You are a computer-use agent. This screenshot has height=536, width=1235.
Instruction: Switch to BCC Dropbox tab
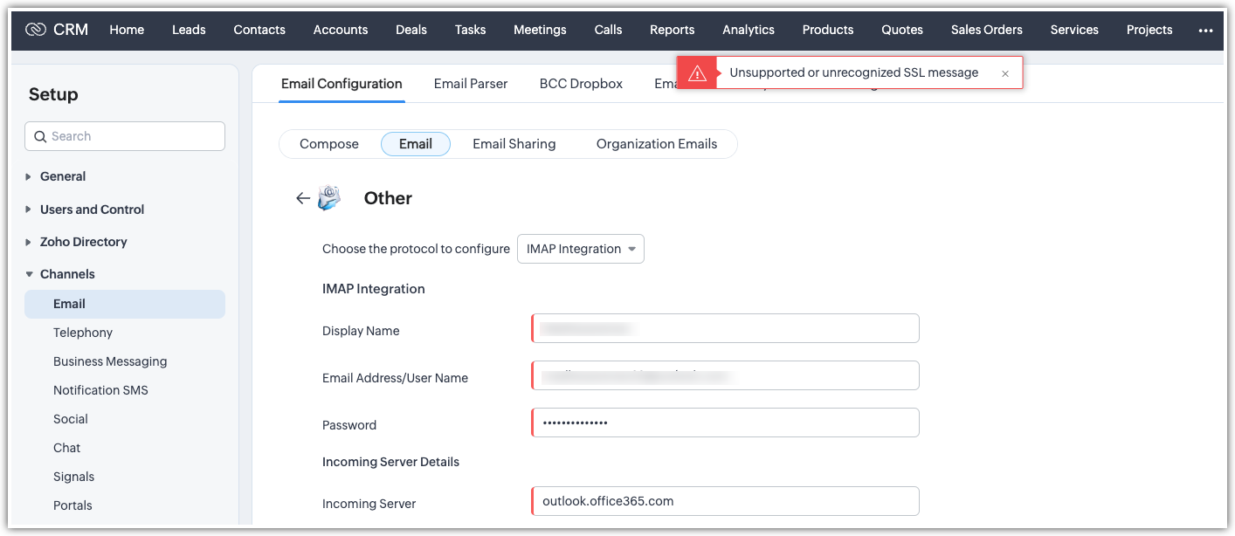point(581,84)
